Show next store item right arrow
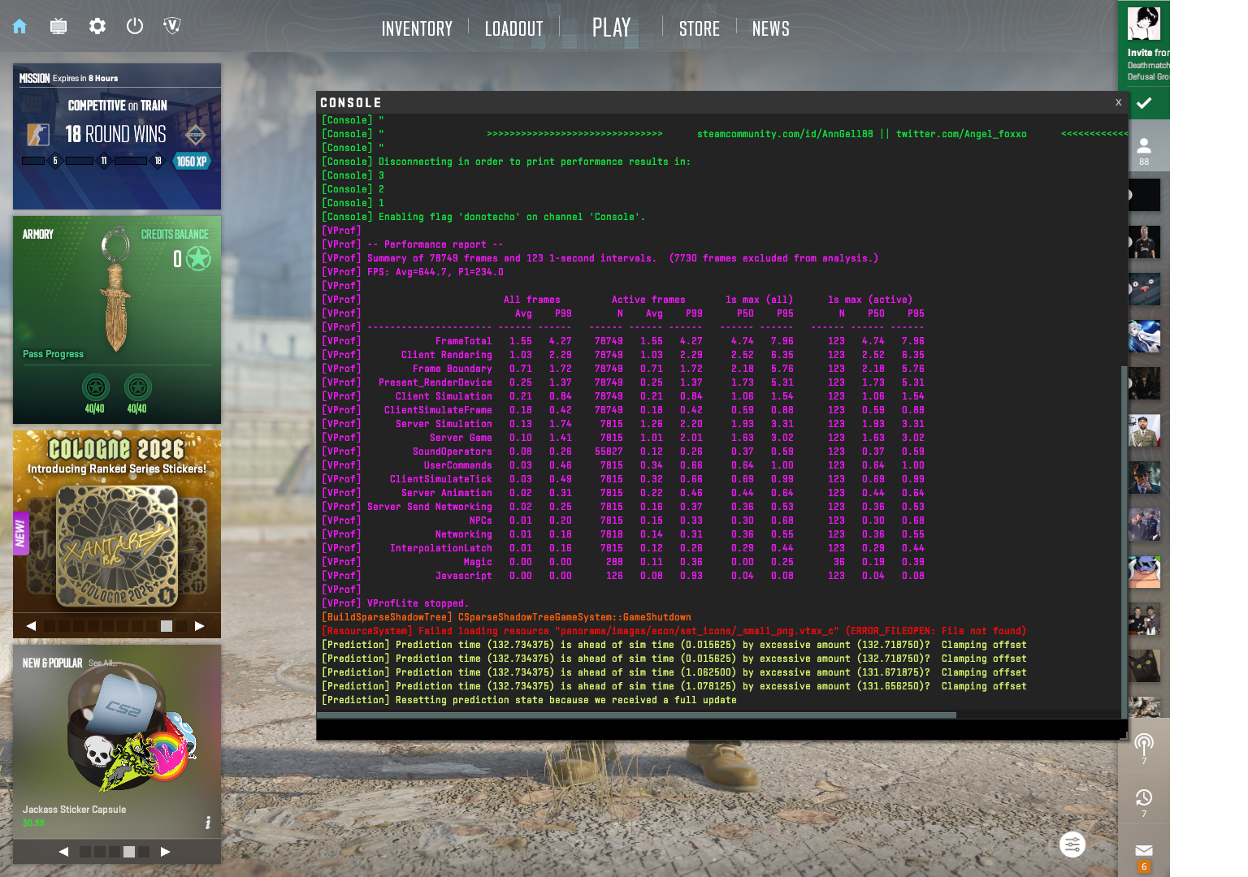Image resolution: width=1248 pixels, height=877 pixels. [x=165, y=852]
